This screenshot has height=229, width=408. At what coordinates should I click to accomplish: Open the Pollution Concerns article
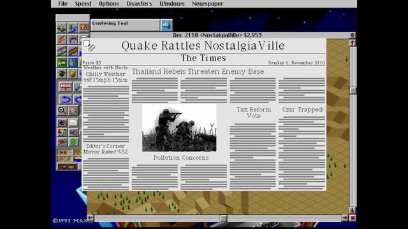(181, 158)
